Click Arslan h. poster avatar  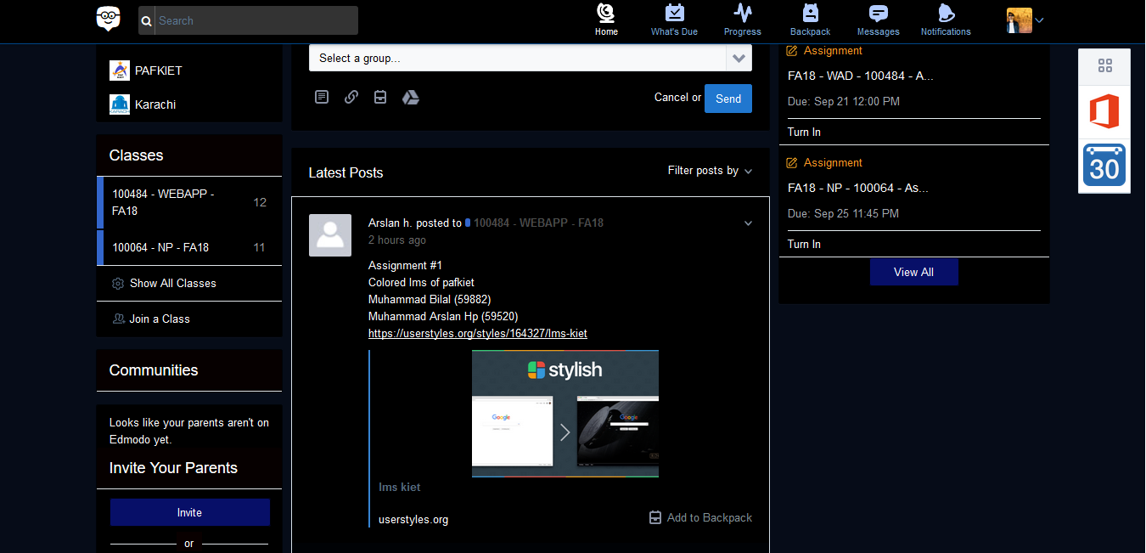coord(330,235)
